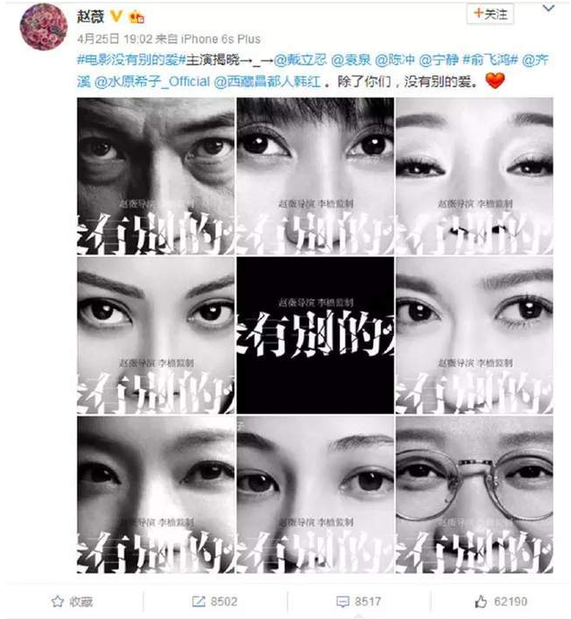Click the 赵薇 username link
Viewport: 571px width, 619px height.
(91, 16)
